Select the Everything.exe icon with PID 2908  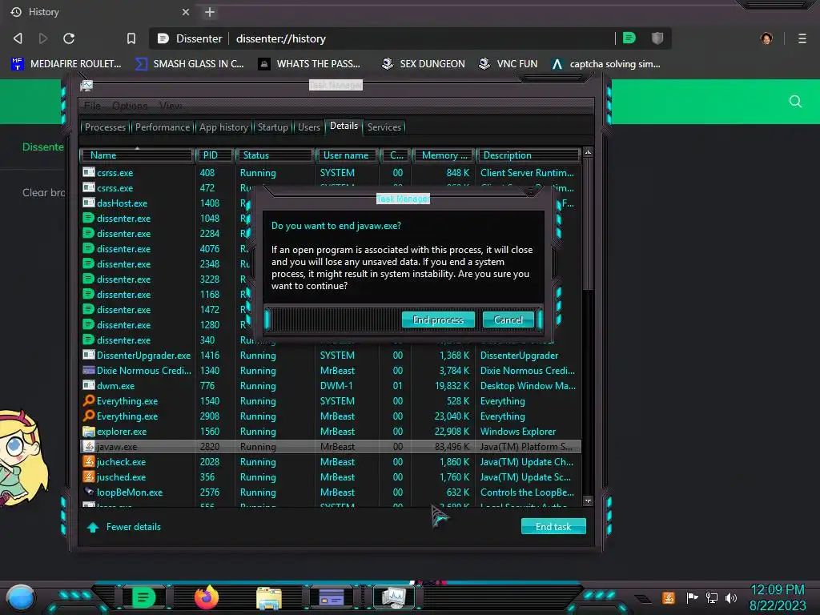click(89, 416)
